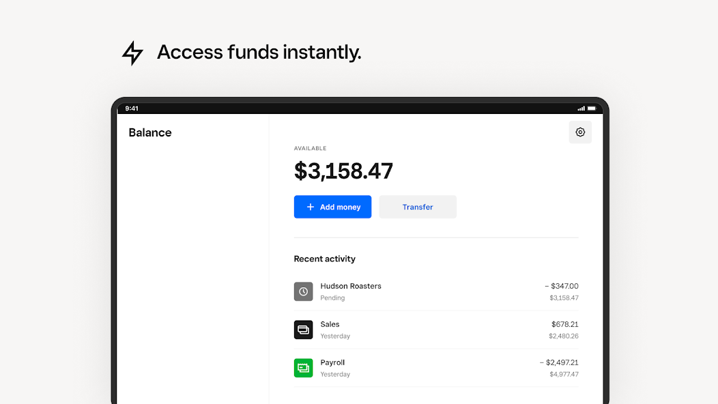The image size is (718, 404).
Task: Select the Balance heading in the sidebar
Action: (150, 132)
